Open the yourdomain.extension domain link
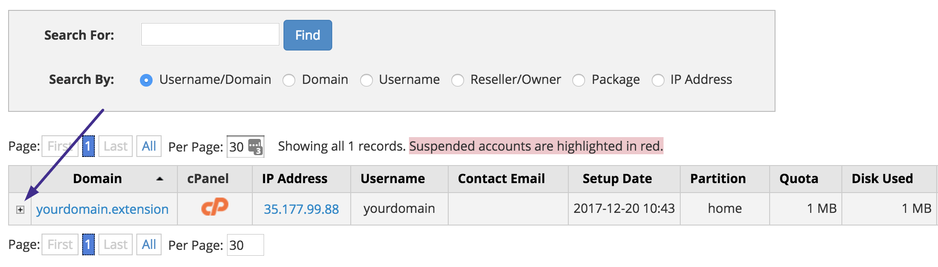 tap(102, 209)
